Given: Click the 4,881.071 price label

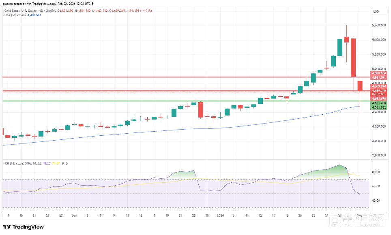Looking at the screenshot, I should tap(378, 77).
